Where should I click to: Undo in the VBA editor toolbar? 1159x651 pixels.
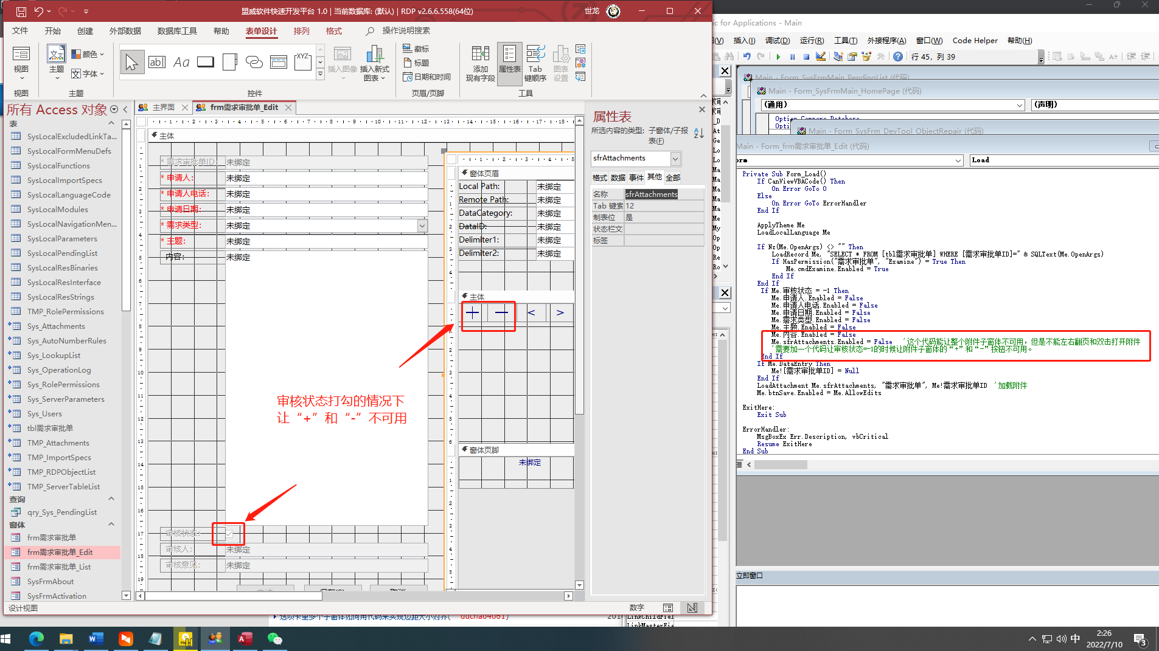[x=747, y=57]
